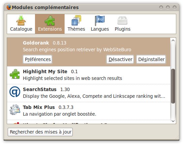Click the window resize grip corner

point(177,137)
